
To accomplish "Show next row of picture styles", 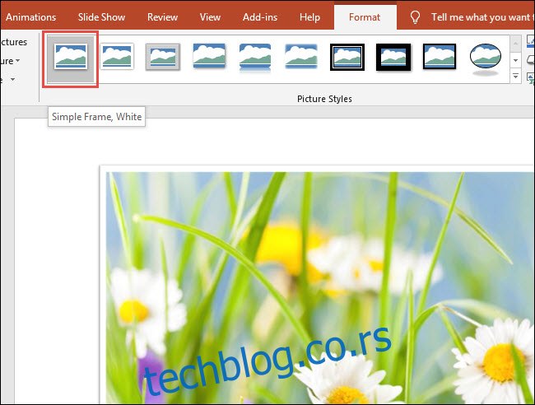I will pos(515,60).
